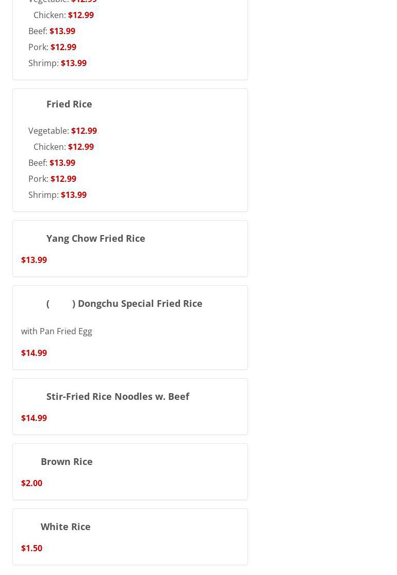Select Vegetable option under Fried Rice
The width and height of the screenshot is (397, 575).
[62, 131]
